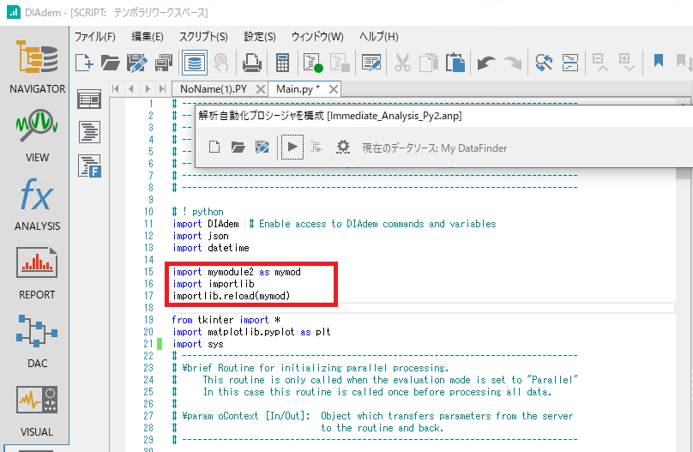
Task: Save all scripts toolbar icon
Action: (x=164, y=63)
